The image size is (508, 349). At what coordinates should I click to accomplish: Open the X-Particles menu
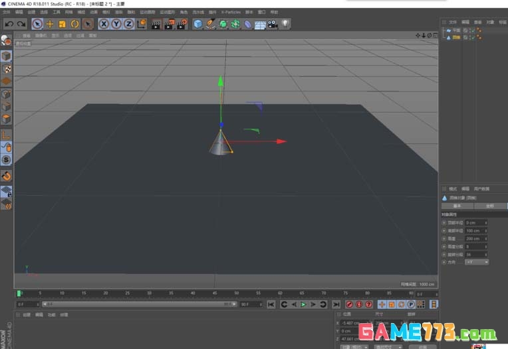click(231, 13)
